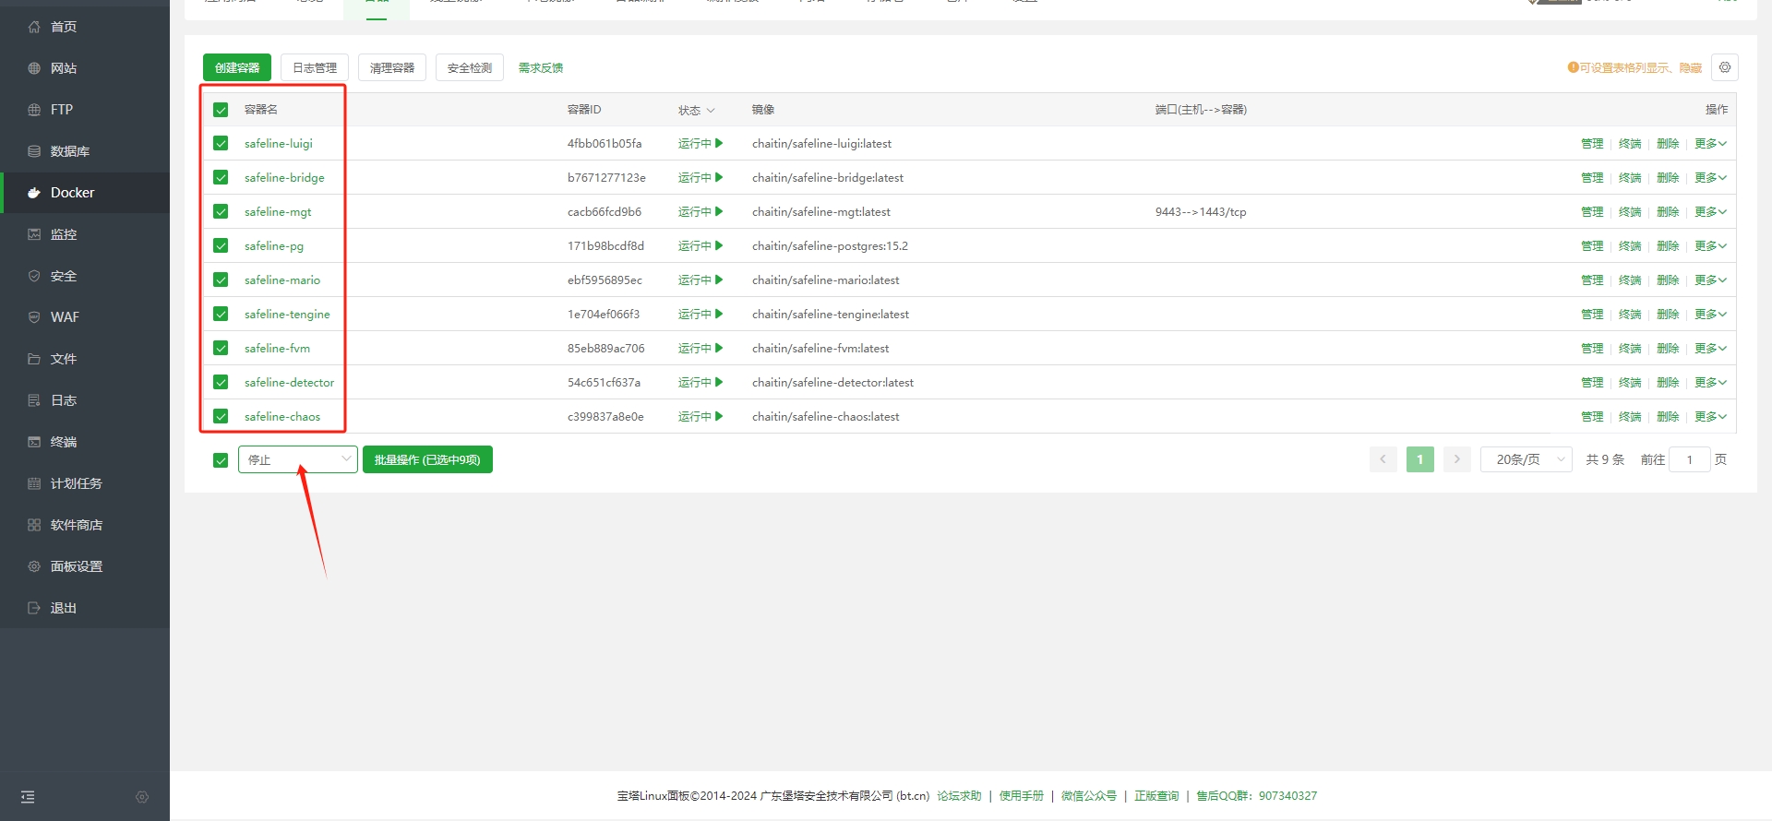Click 删除 for safeline-detector container
1772x821 pixels.
(1668, 382)
